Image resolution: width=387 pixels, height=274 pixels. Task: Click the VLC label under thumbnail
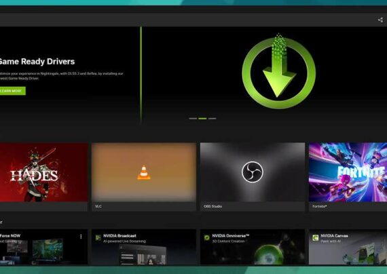click(x=98, y=206)
